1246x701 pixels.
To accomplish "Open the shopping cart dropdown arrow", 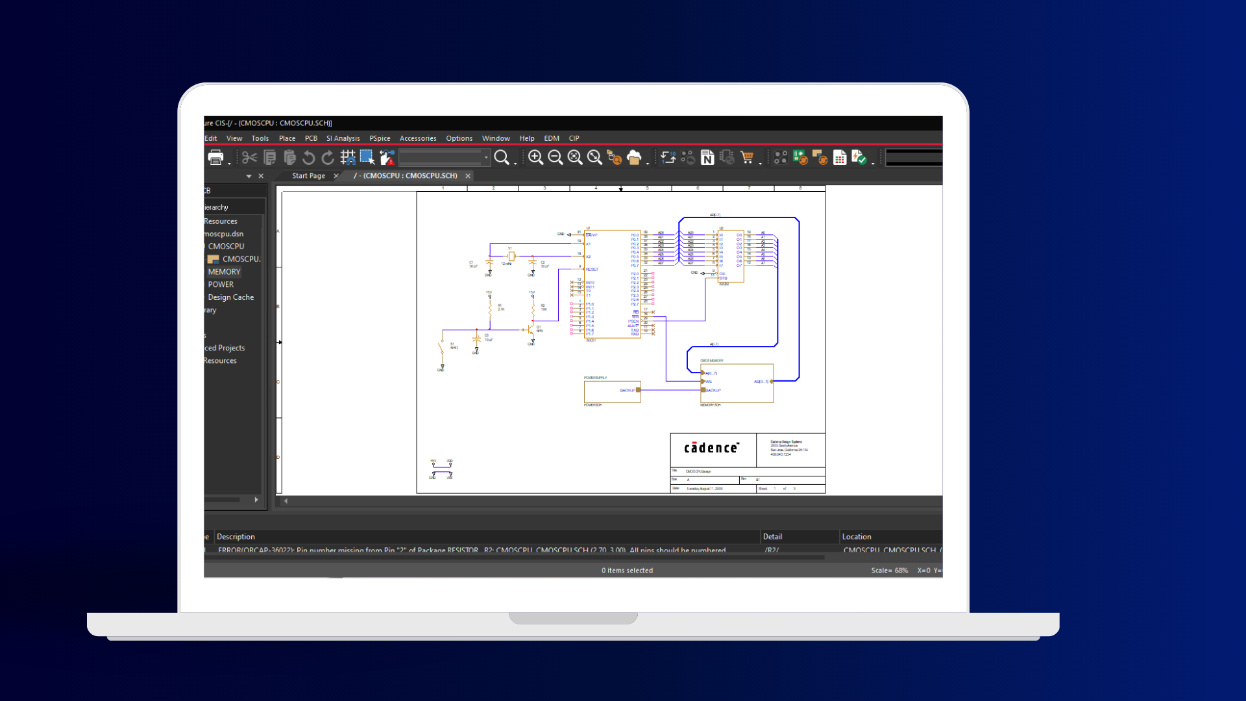I will pos(760,163).
